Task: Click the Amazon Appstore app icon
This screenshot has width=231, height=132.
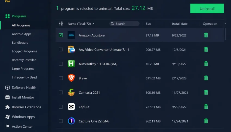Action: (x=71, y=35)
